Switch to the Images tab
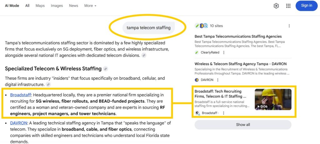 [57, 6]
